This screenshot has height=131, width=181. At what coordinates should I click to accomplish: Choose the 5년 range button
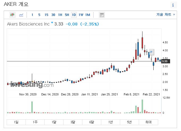[x=129, y=122]
